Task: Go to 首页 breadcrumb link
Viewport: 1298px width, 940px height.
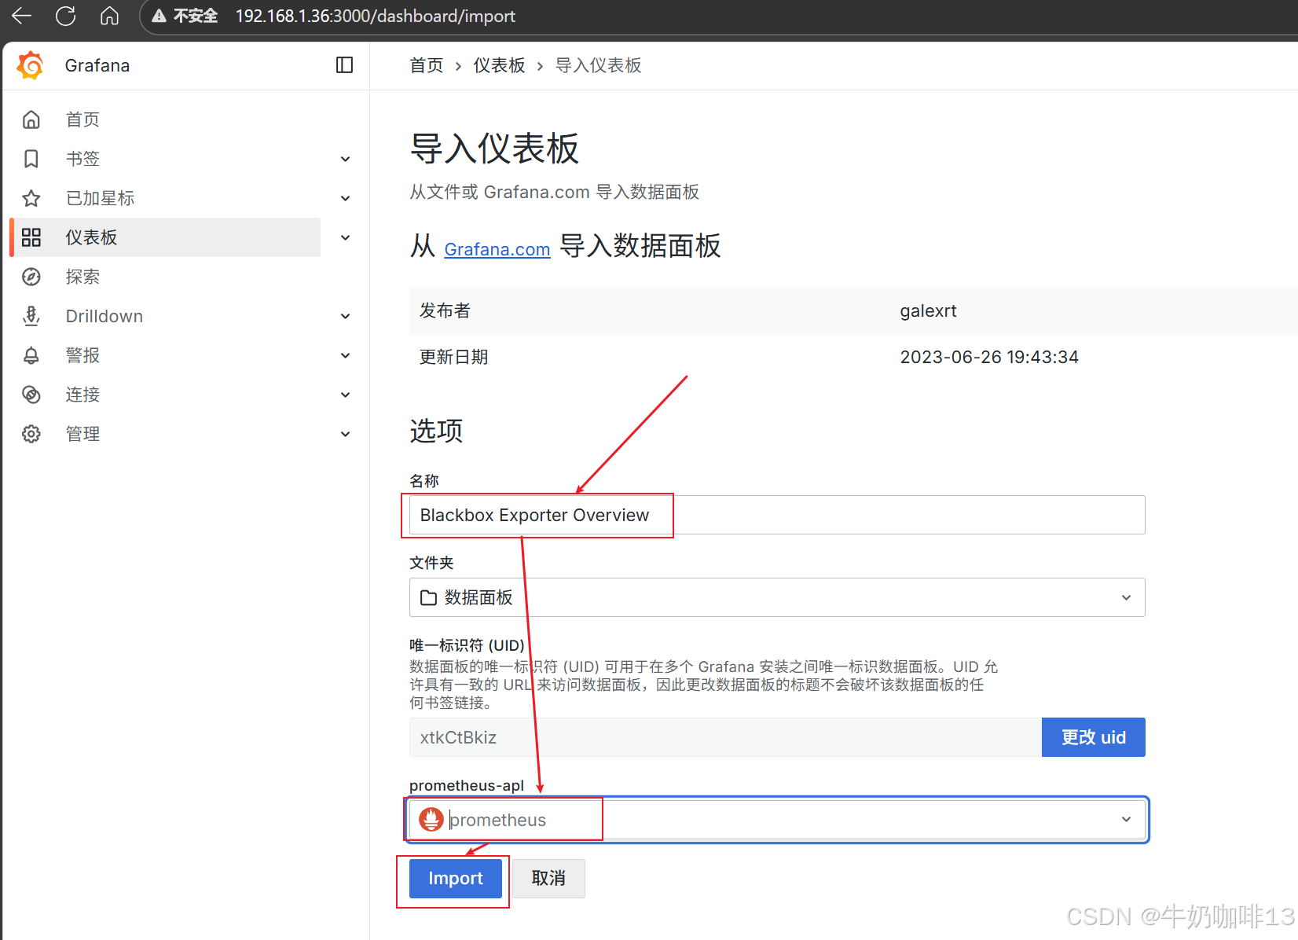Action: click(x=427, y=65)
